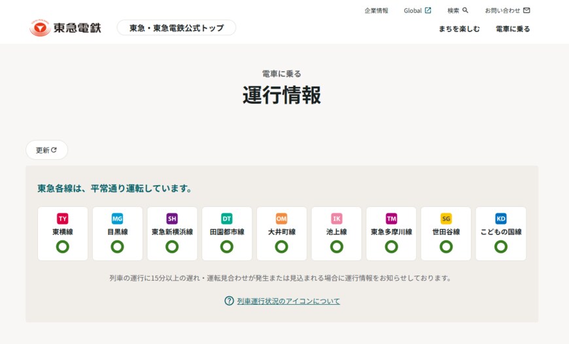Click green status circle for こどもの国線
The image size is (569, 344).
point(501,247)
